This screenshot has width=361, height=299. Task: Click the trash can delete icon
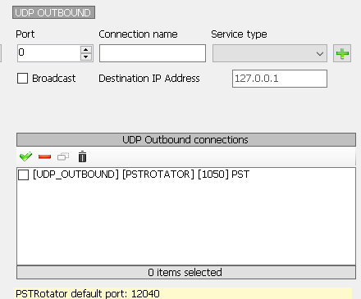pos(82,156)
